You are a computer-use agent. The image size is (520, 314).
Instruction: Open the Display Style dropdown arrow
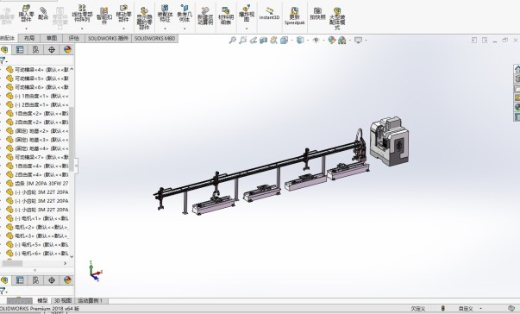coord(308,41)
